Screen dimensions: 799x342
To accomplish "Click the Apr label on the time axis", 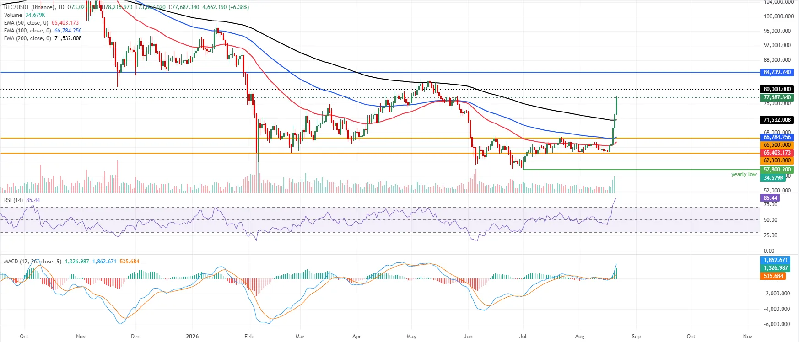I will 356,337.
